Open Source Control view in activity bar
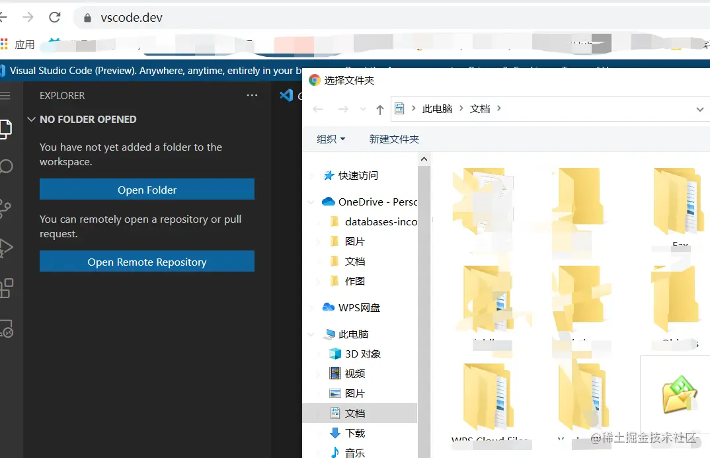The image size is (710, 458). 5,208
